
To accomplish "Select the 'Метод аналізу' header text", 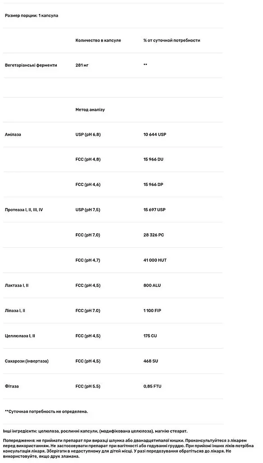I will [90, 109].
